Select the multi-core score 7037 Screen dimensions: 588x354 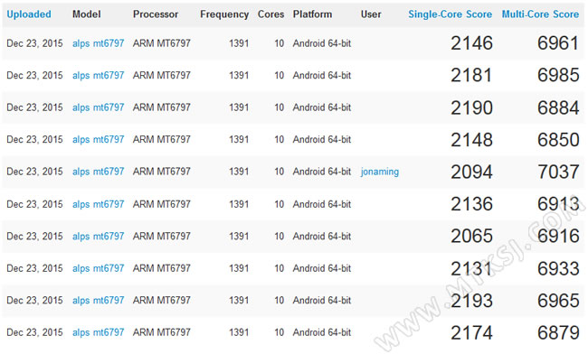[558, 172]
